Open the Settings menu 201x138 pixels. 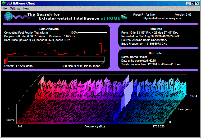pos(15,8)
